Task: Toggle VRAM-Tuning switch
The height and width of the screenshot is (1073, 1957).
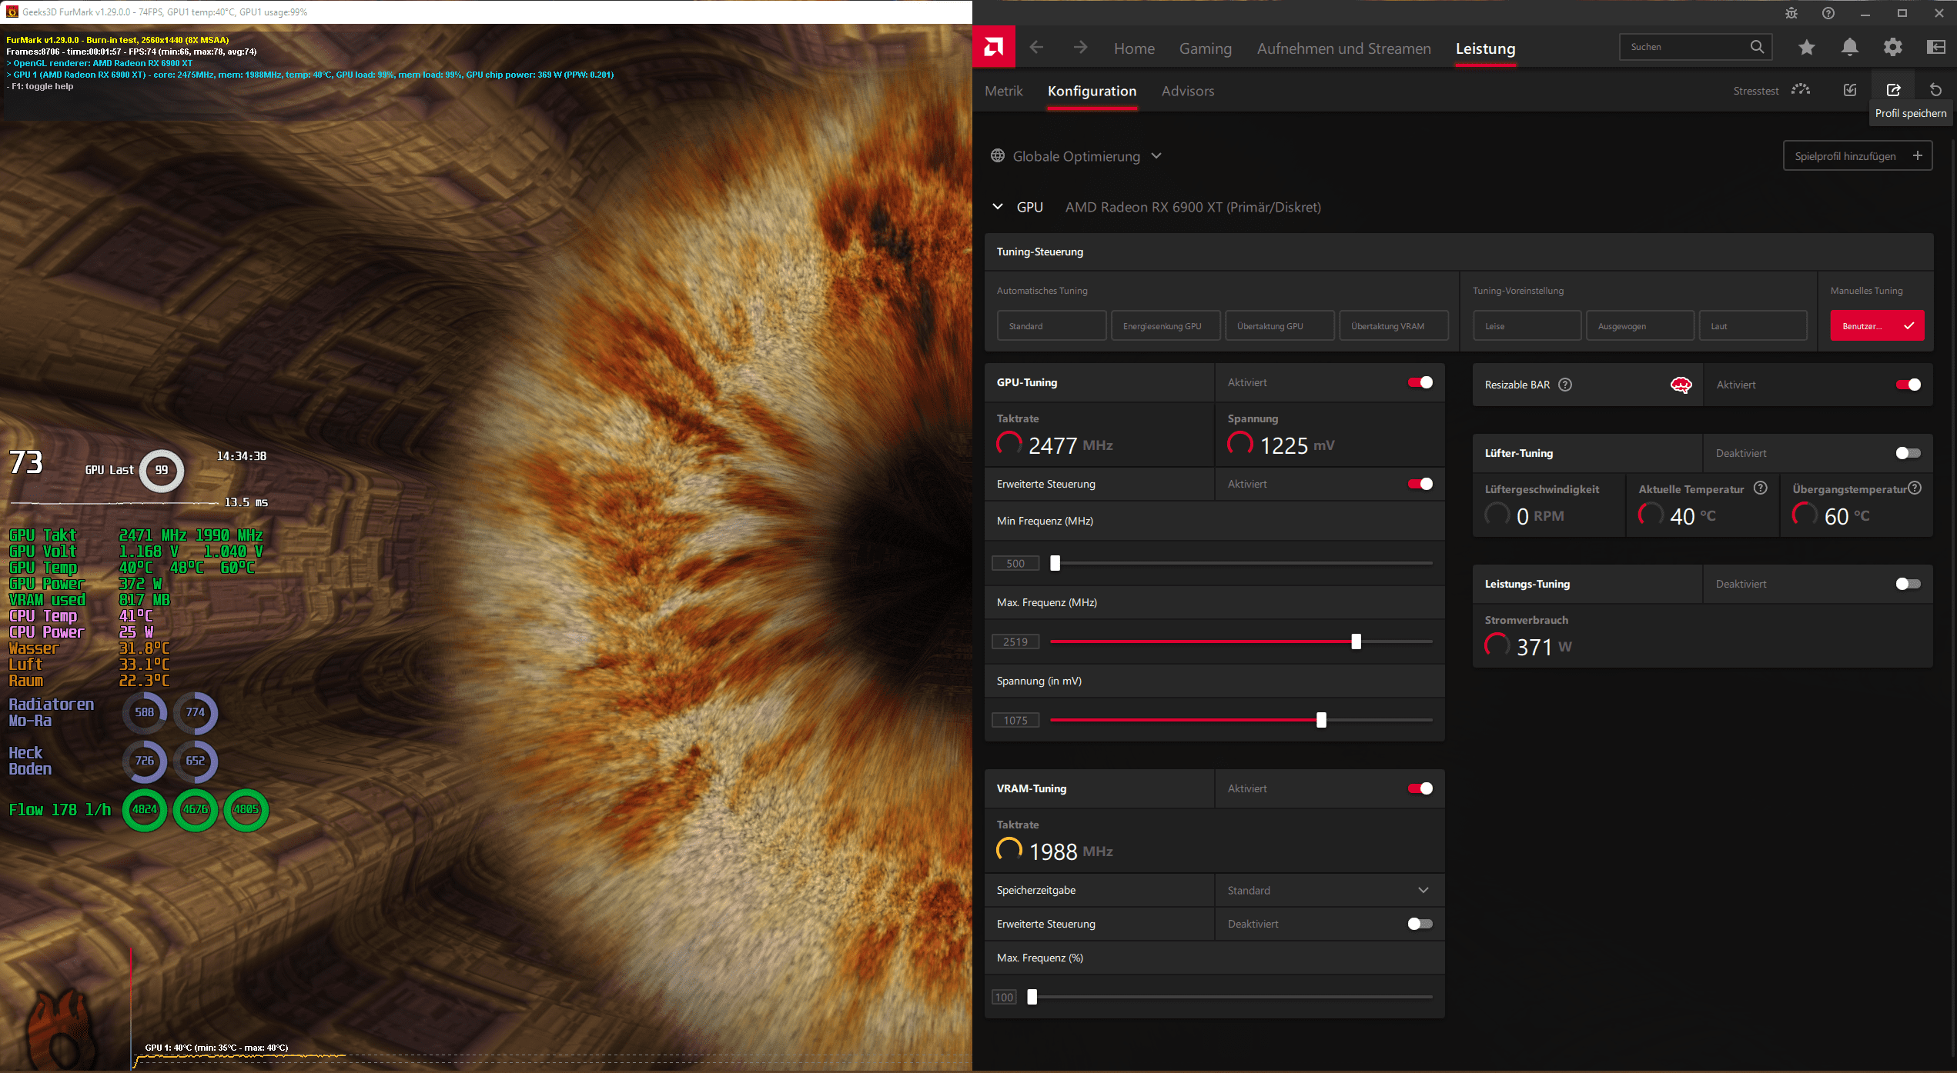Action: click(x=1420, y=788)
